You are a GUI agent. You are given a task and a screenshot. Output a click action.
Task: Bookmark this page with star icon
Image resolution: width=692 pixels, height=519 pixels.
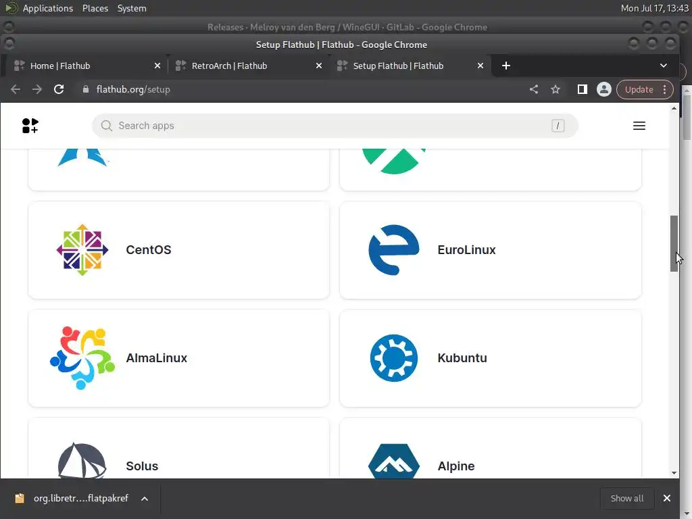tap(555, 90)
